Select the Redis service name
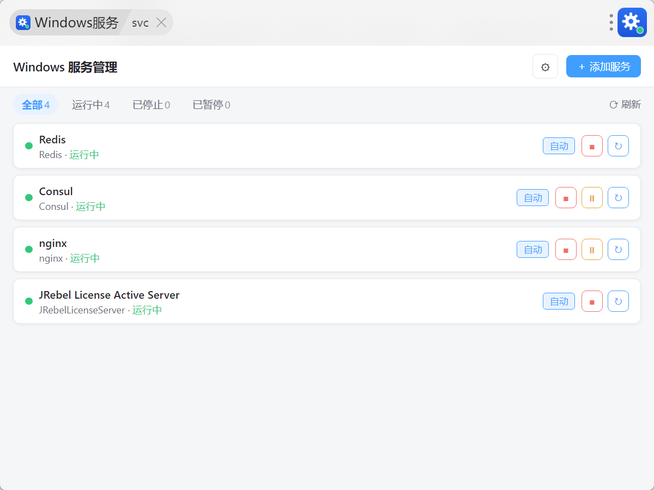 pyautogui.click(x=52, y=140)
